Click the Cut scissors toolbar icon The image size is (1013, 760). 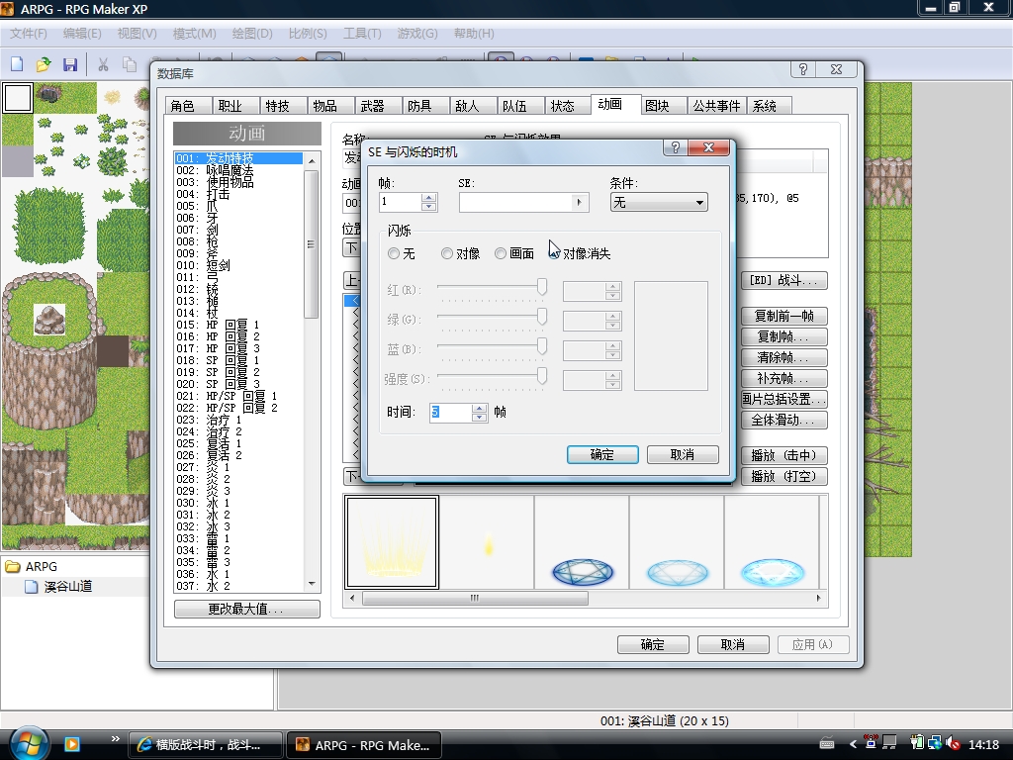pyautogui.click(x=103, y=64)
